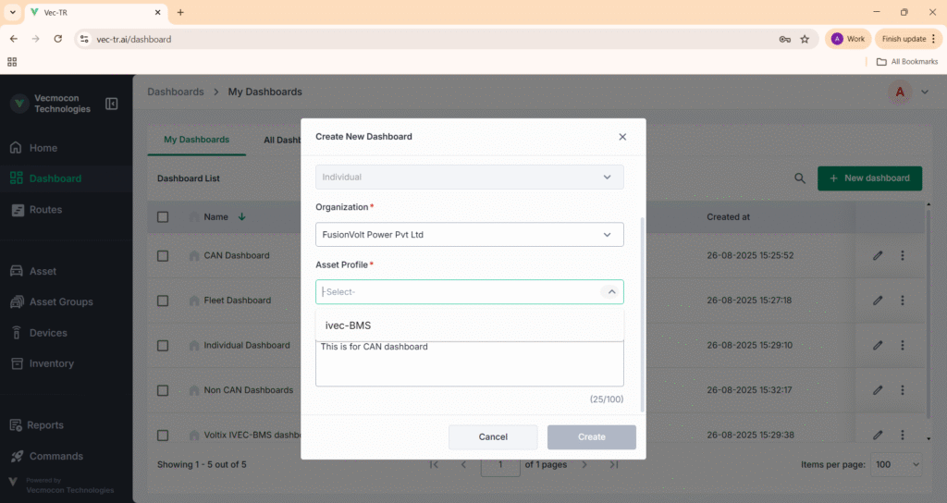947x503 pixels.
Task: Collapse the Asset Profile dropdown
Action: (x=611, y=292)
